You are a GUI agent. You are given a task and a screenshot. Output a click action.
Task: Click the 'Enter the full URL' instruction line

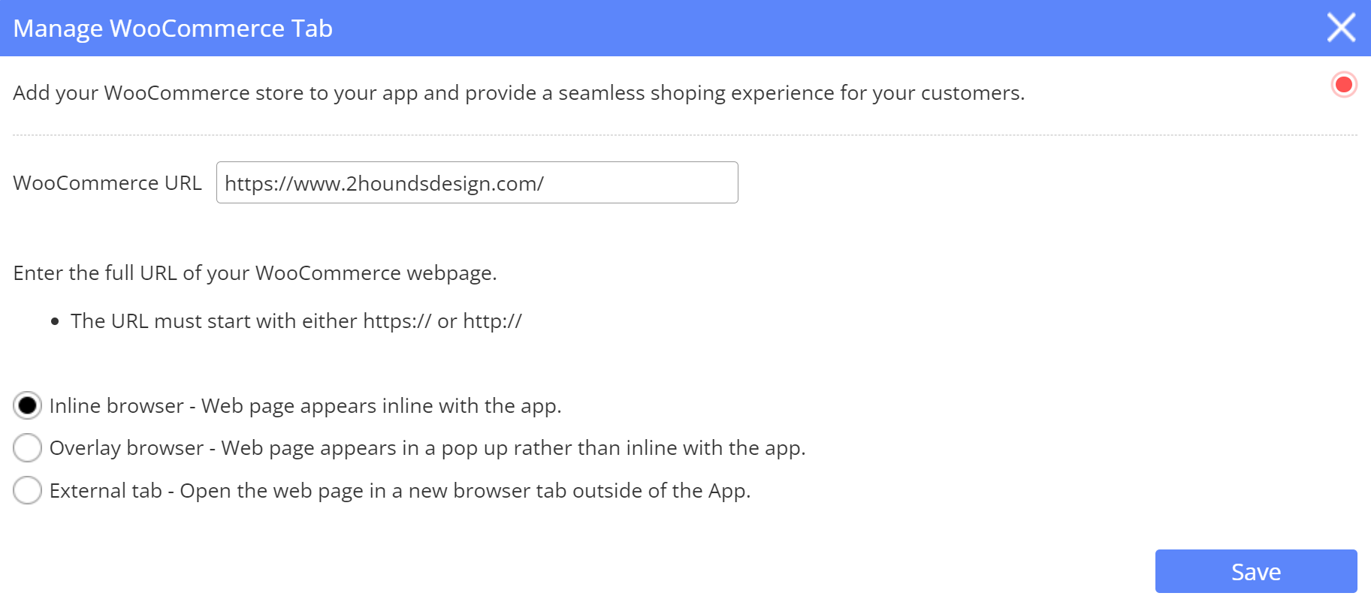[255, 273]
